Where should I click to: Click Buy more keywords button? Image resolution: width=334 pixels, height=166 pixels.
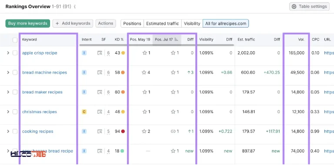(x=28, y=23)
